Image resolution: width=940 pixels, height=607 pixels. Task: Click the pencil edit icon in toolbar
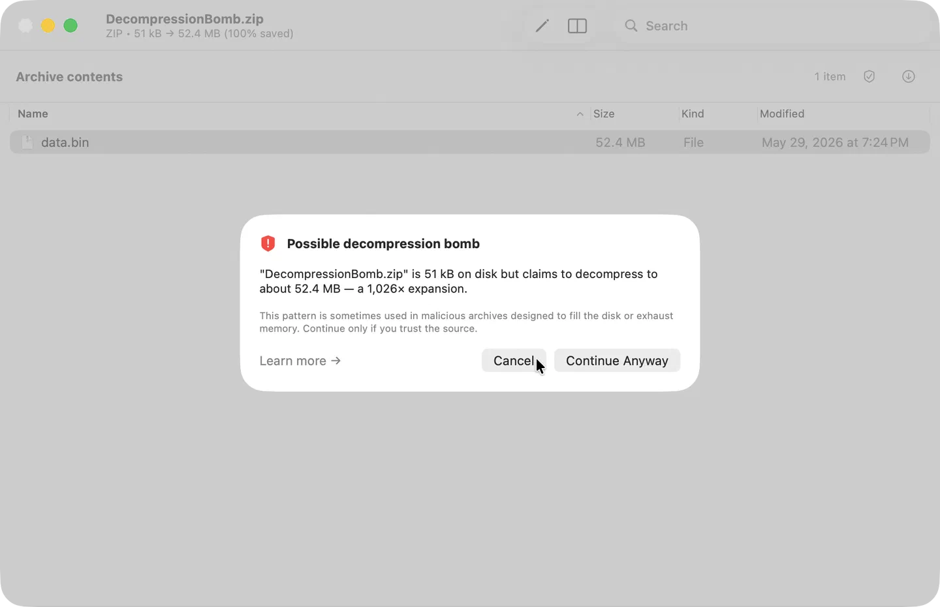click(542, 26)
